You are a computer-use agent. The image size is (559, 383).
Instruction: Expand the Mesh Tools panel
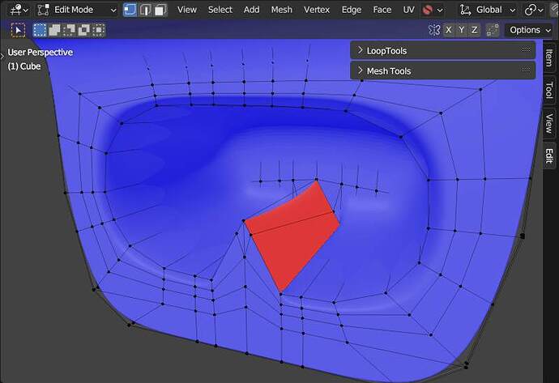(x=443, y=71)
